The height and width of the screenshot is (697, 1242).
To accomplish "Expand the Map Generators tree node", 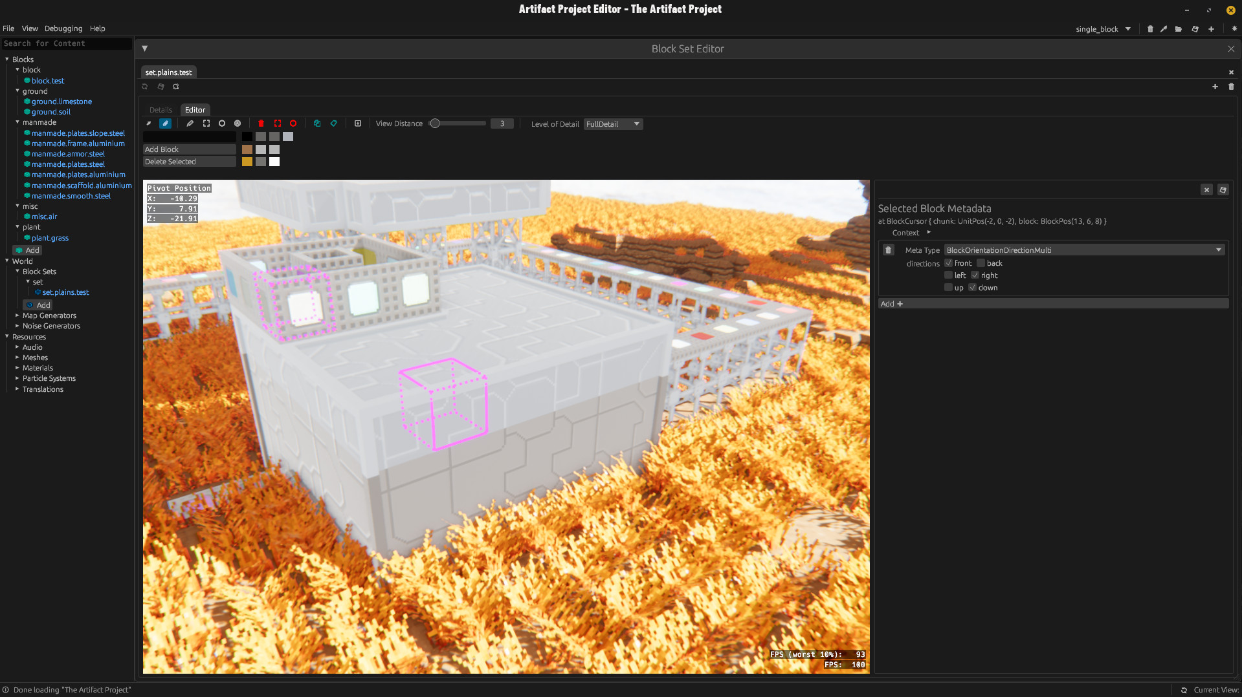I will coord(17,316).
